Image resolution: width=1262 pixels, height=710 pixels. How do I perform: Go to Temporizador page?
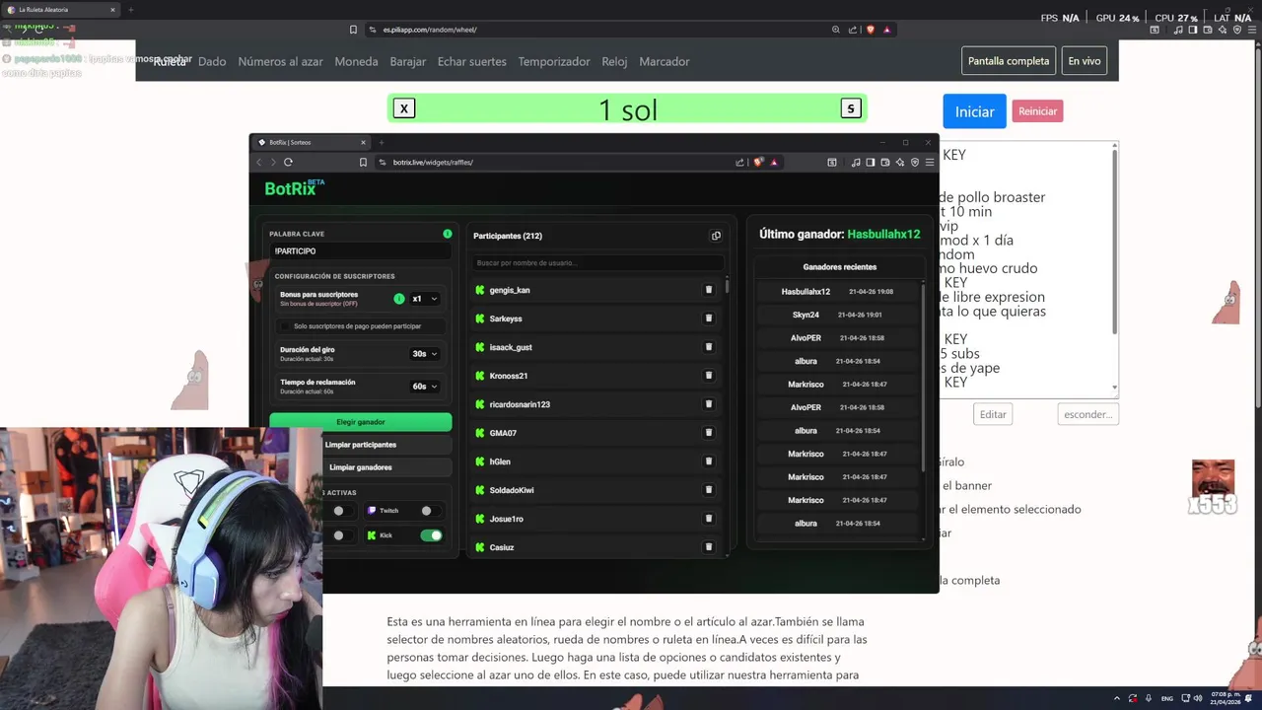(554, 61)
